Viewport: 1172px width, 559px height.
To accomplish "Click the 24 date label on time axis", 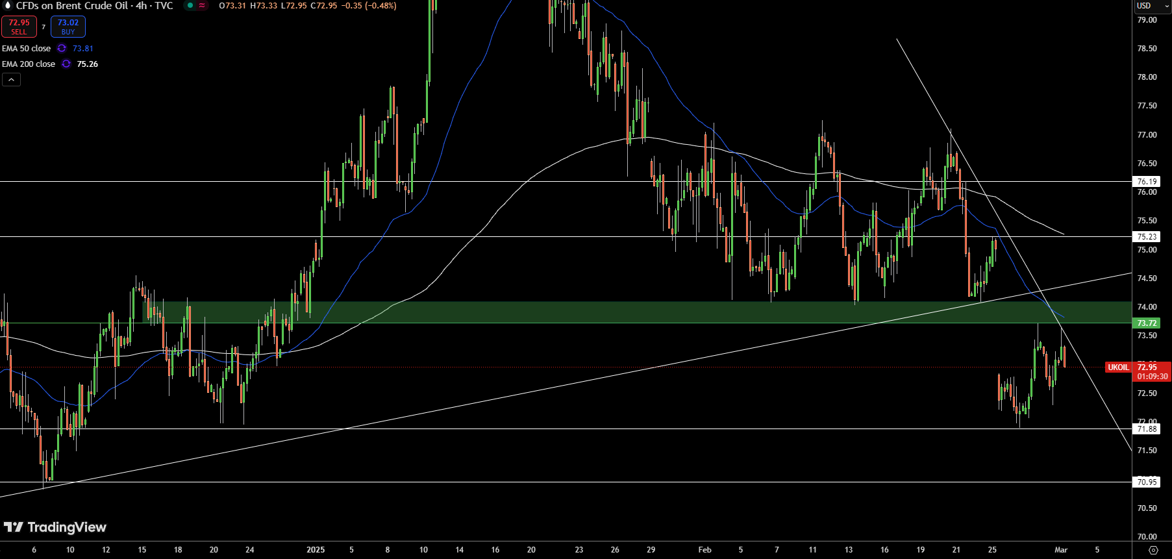I will 250,550.
